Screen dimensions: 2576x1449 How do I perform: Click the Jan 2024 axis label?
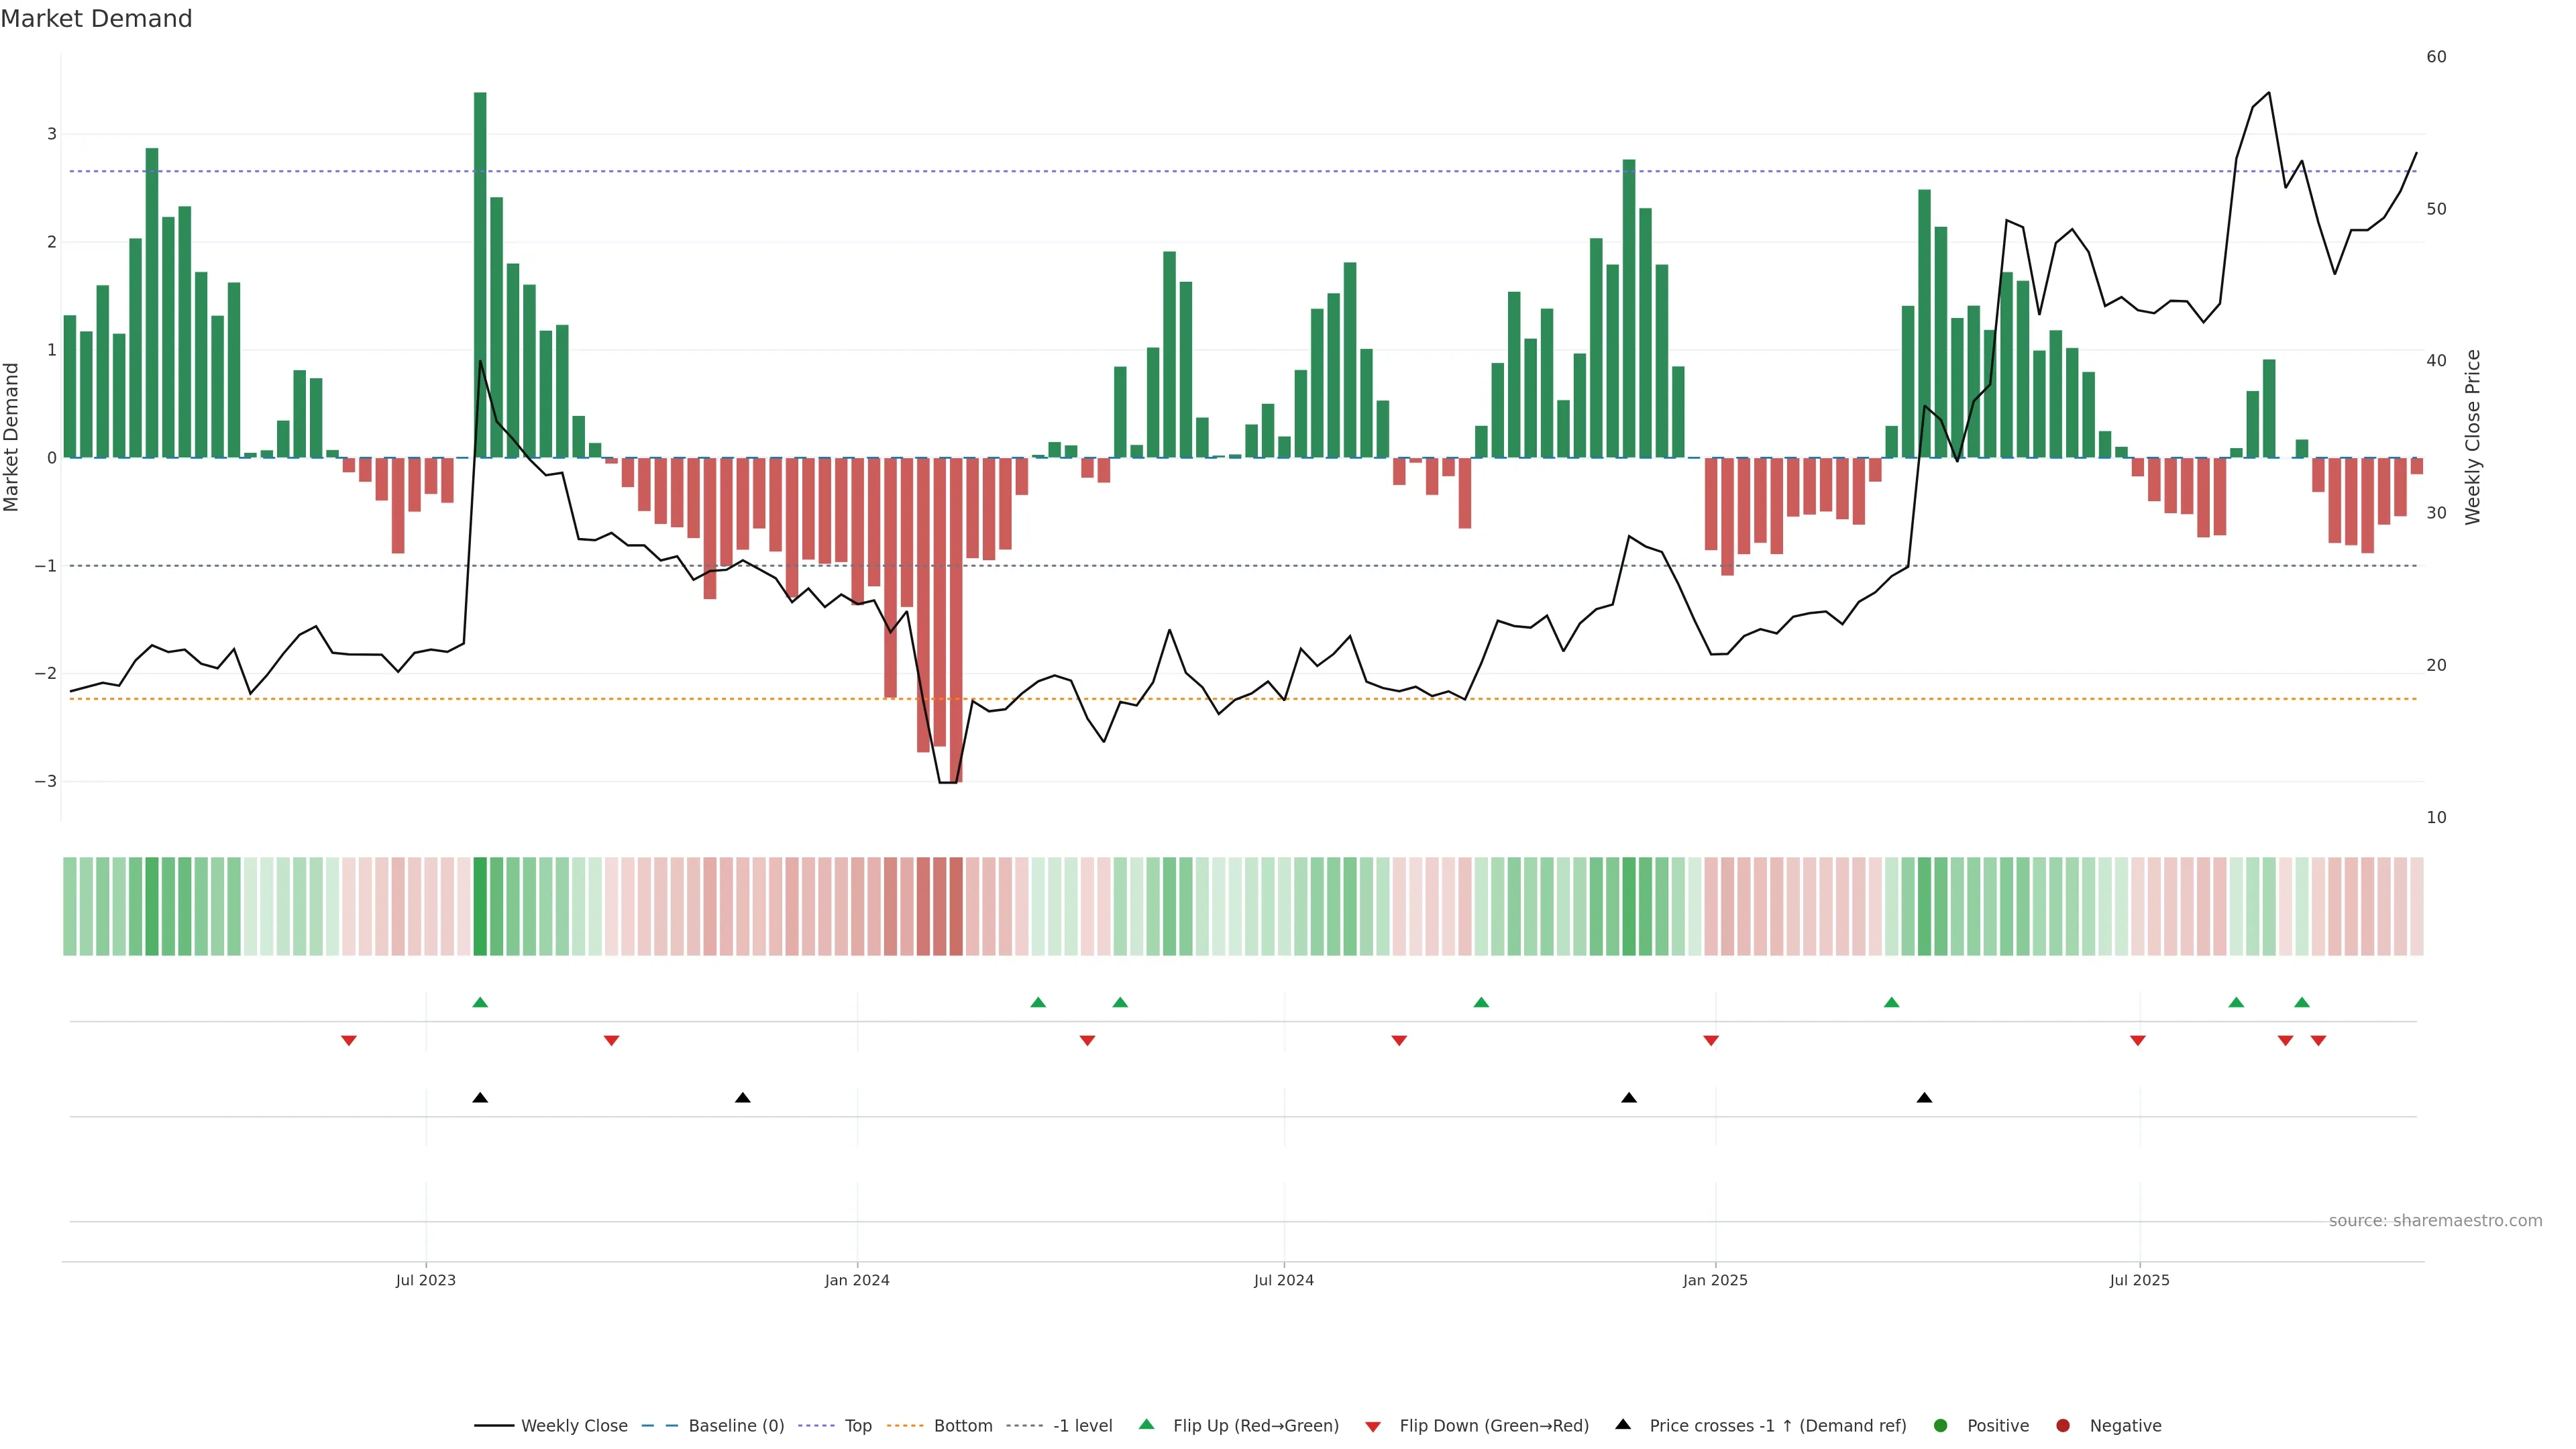pos(857,1281)
